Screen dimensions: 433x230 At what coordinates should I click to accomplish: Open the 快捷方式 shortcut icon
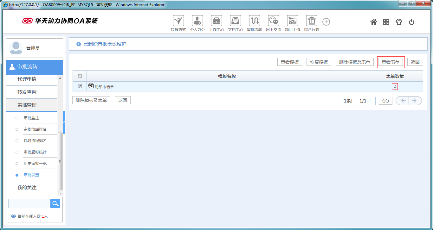point(178,21)
